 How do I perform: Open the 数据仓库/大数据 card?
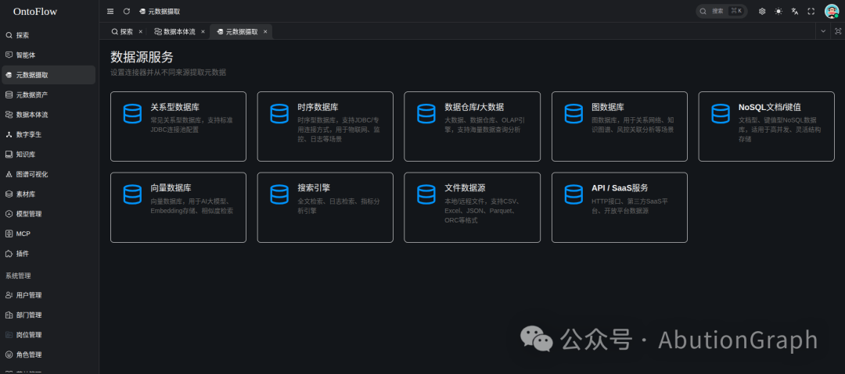[472, 126]
